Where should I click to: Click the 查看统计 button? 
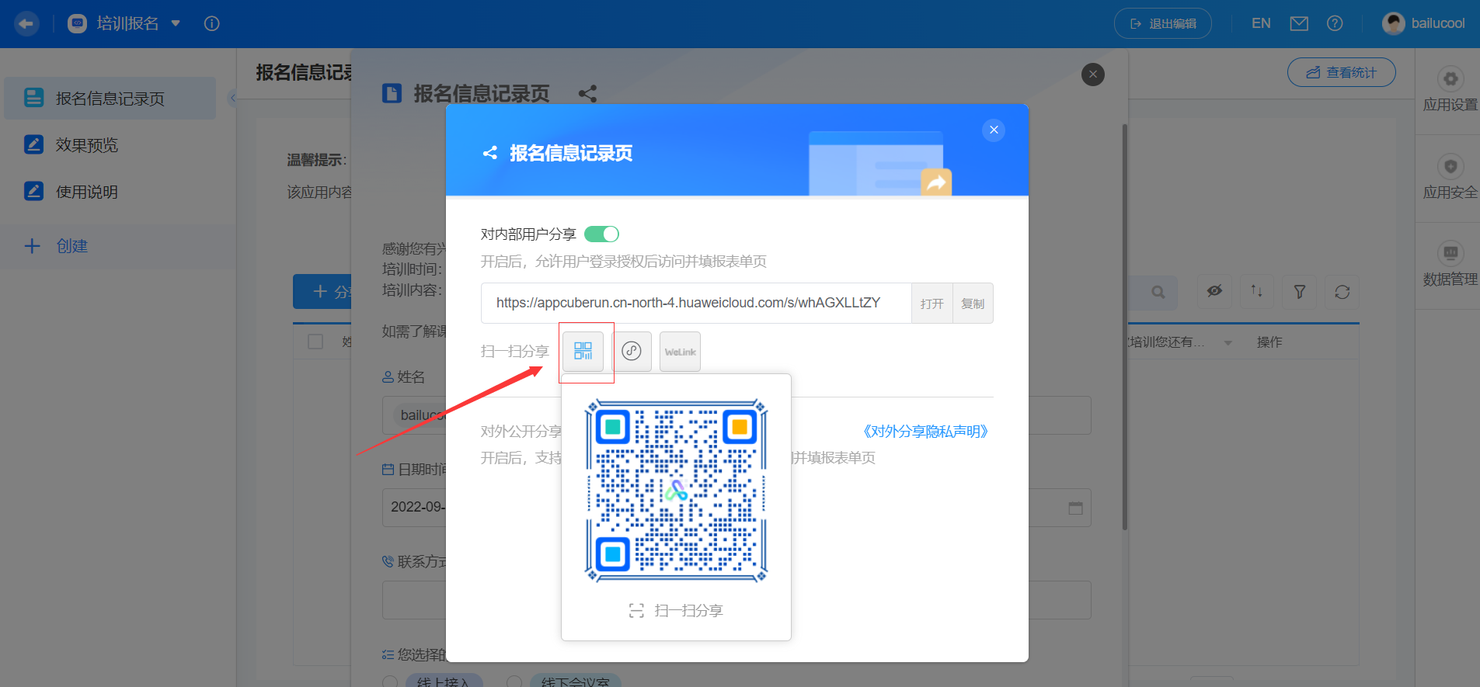pyautogui.click(x=1341, y=72)
